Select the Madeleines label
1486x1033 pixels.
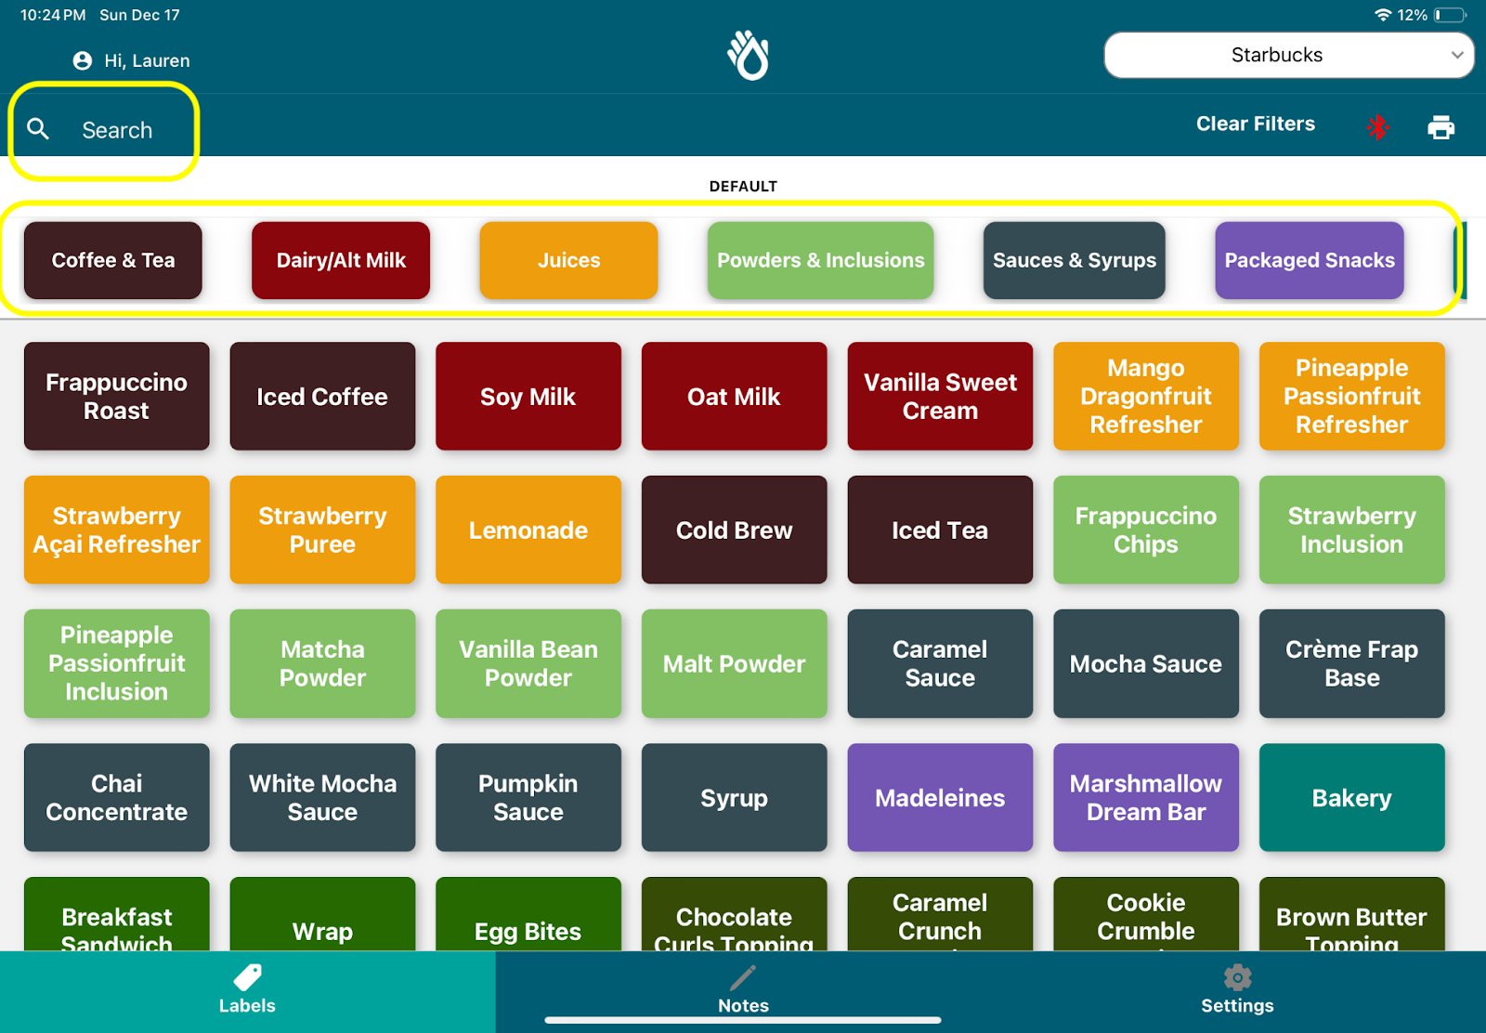(x=940, y=798)
